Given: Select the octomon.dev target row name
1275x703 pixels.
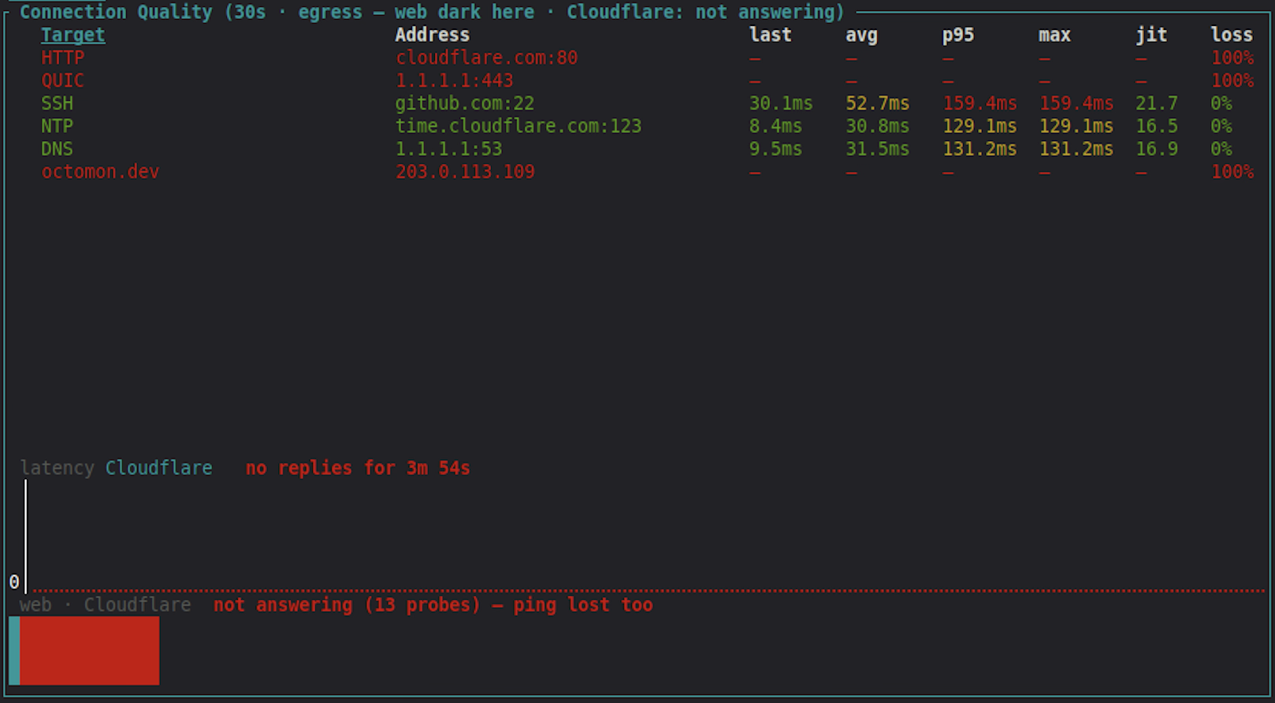Looking at the screenshot, I should [x=100, y=172].
